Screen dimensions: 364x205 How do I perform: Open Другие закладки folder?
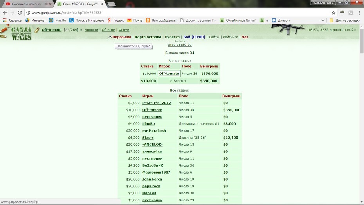(x=345, y=20)
